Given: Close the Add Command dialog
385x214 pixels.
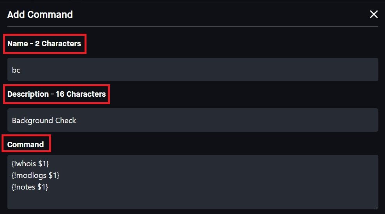Looking at the screenshot, I should (373, 14).
